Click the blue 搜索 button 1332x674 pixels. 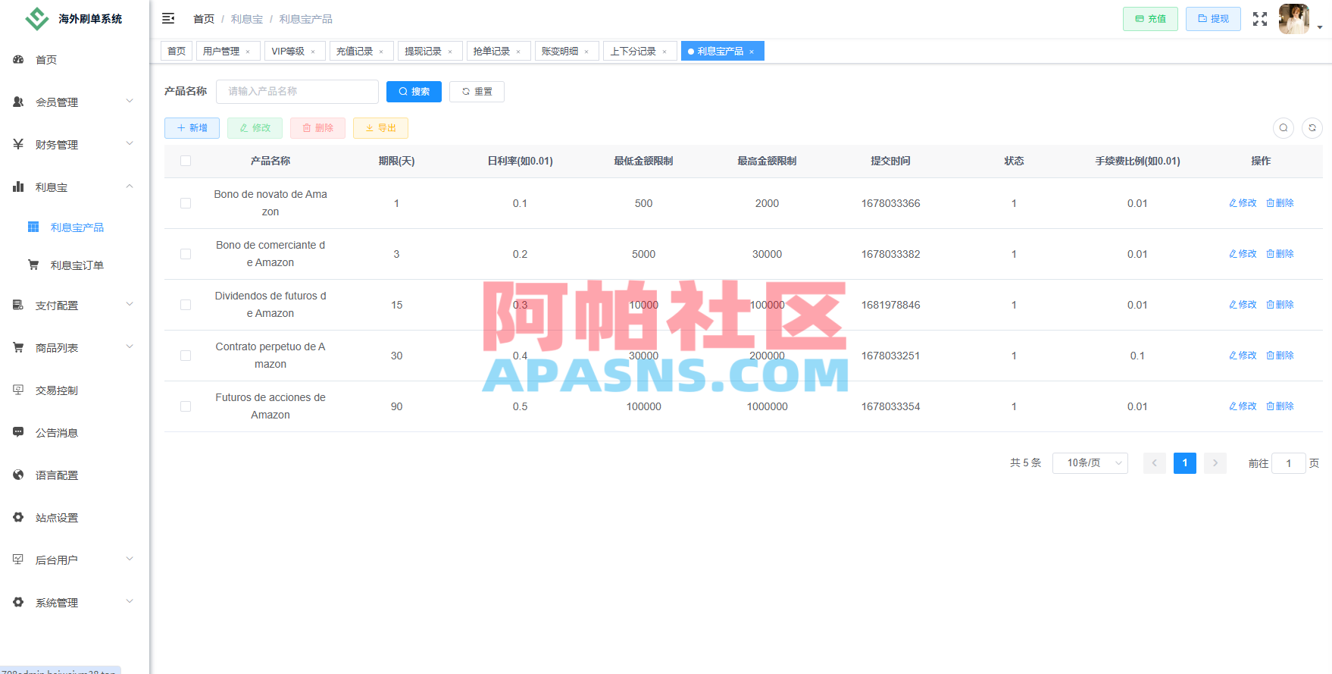[414, 92]
